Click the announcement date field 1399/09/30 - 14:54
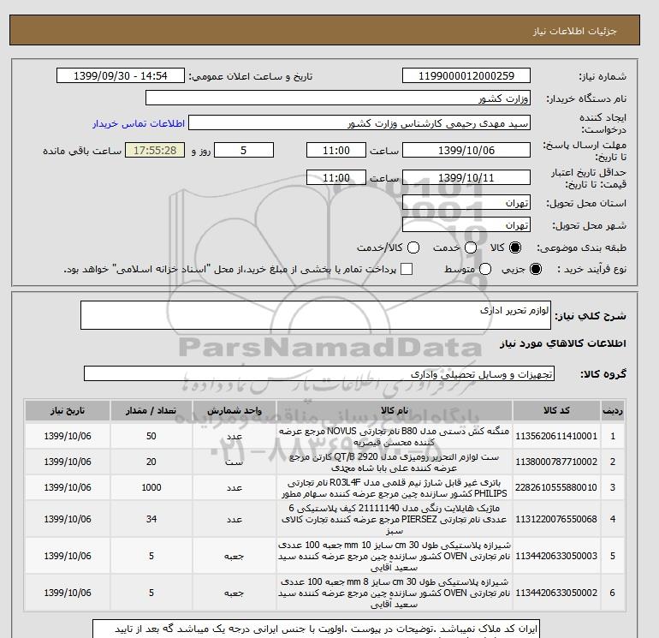 (120, 76)
